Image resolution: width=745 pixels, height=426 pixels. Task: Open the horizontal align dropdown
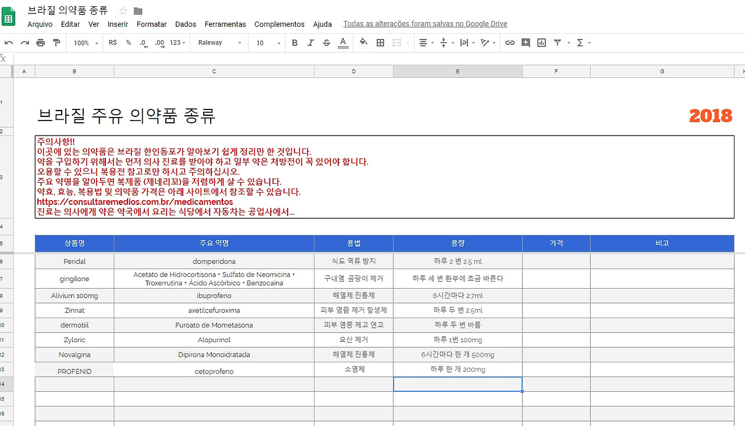click(x=426, y=42)
